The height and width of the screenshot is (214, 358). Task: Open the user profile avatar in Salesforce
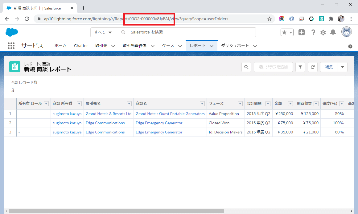click(x=346, y=32)
